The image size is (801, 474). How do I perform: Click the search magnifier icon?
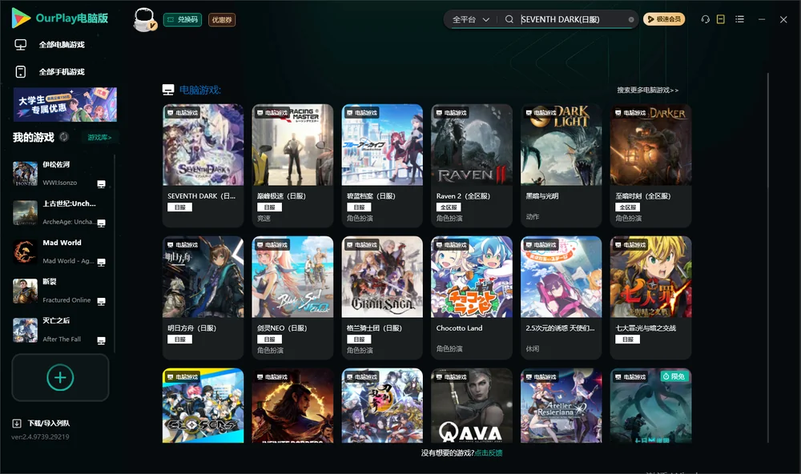point(509,19)
